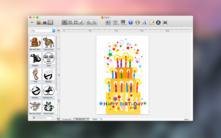
Task: Open the 74% zoom level menu
Action: (187, 120)
